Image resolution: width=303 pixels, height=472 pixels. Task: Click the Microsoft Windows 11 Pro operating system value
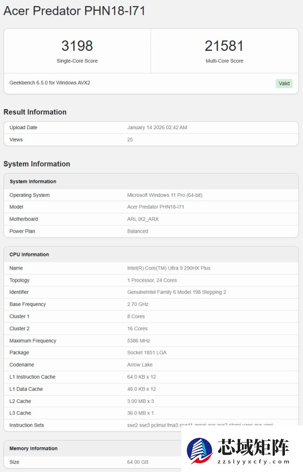pyautogui.click(x=165, y=195)
